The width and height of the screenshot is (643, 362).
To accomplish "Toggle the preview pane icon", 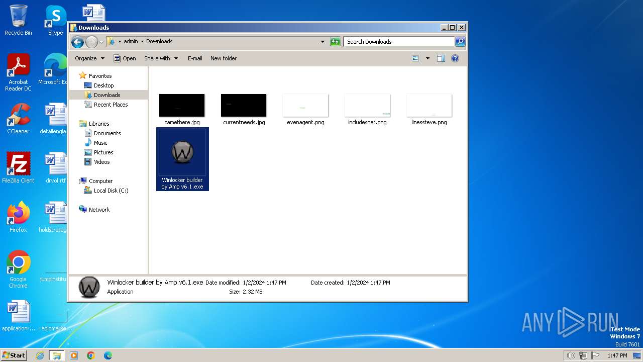I will click(441, 58).
